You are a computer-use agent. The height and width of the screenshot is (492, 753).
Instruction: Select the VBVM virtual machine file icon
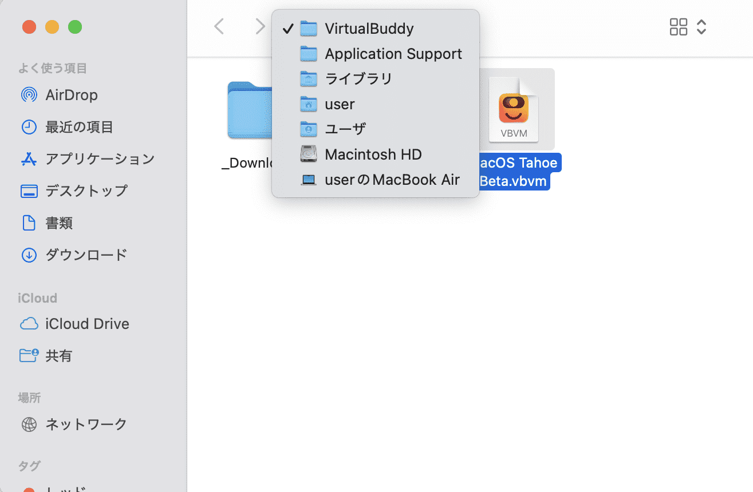(x=514, y=109)
